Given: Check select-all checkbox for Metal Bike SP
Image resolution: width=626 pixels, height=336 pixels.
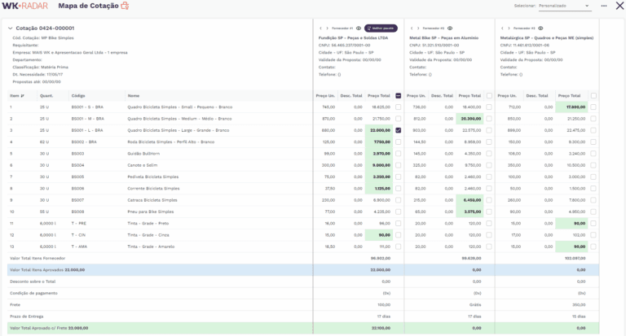Looking at the screenshot, I should click(x=489, y=96).
